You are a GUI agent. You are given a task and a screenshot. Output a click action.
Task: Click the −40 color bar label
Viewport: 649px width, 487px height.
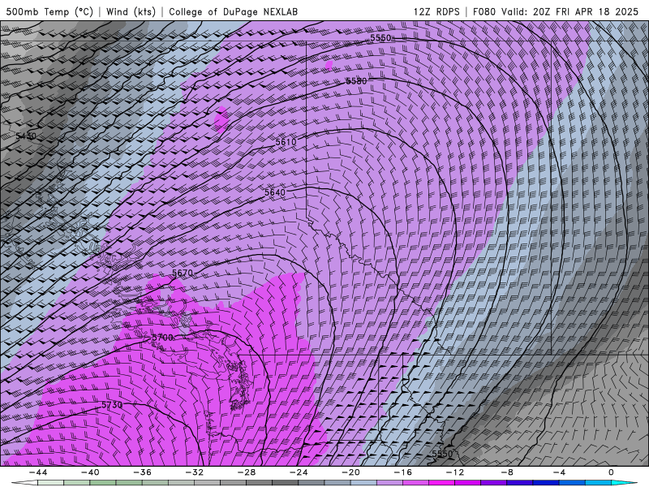tap(90, 472)
